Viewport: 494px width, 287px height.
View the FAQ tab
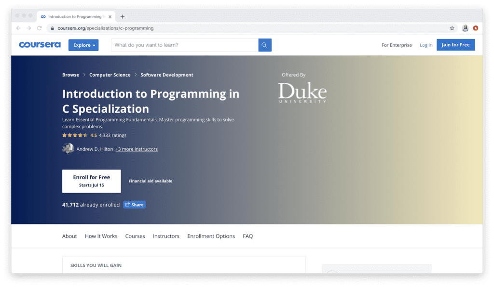[247, 236]
